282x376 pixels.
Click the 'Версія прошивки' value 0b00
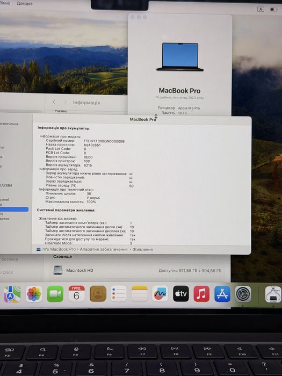pyautogui.click(x=88, y=157)
